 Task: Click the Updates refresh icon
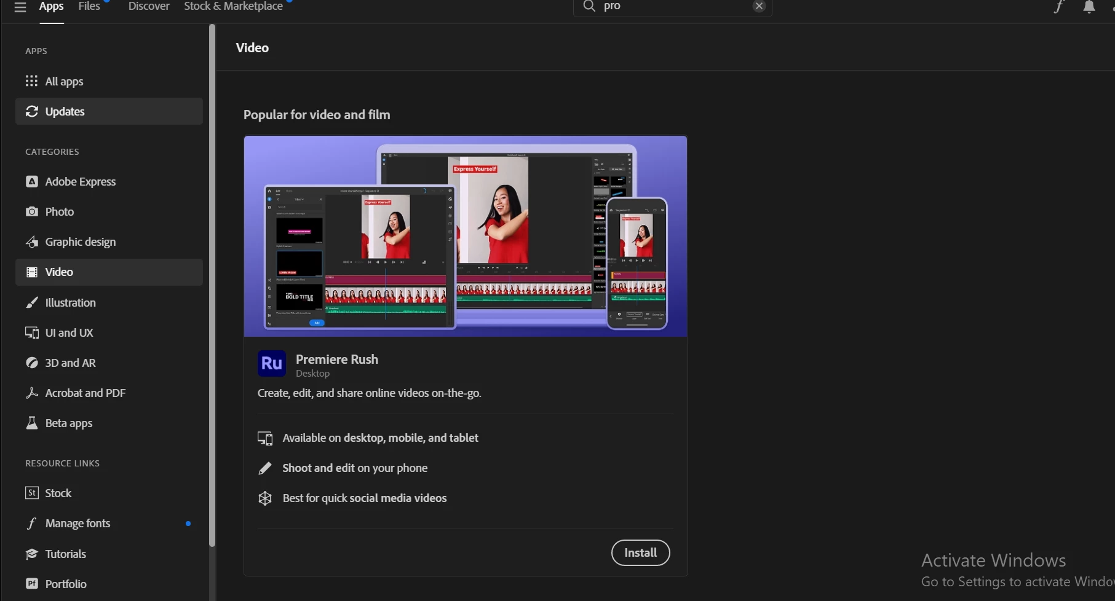(32, 111)
